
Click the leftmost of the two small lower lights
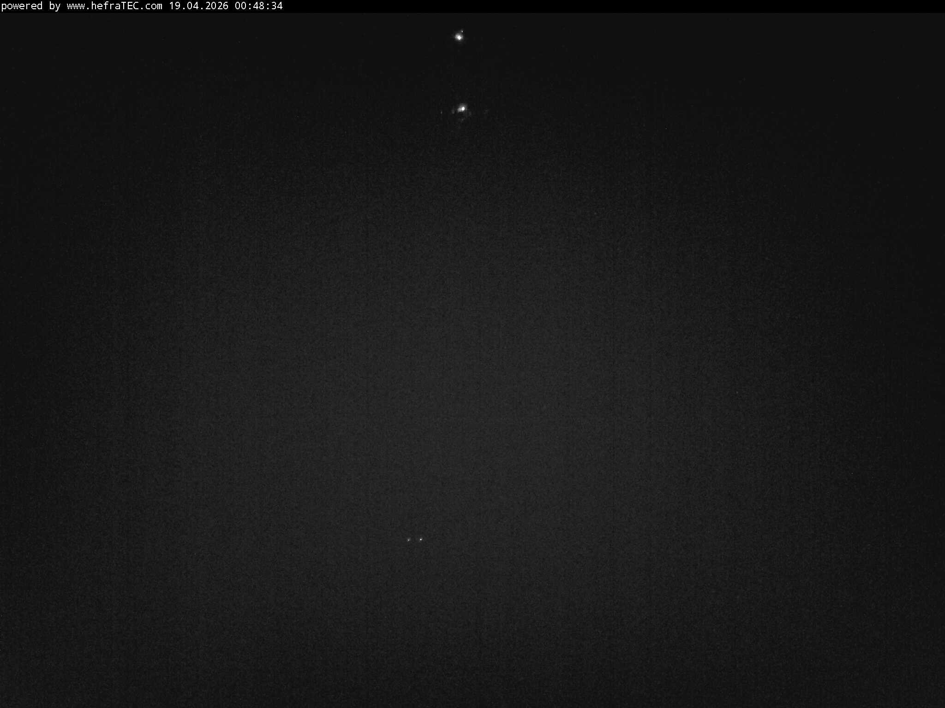[x=408, y=539]
